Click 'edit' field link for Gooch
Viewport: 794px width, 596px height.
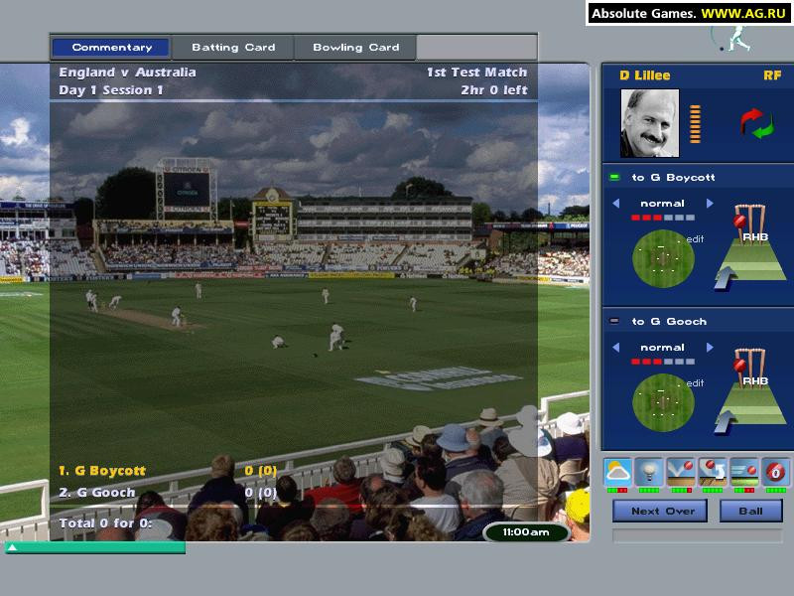point(696,382)
